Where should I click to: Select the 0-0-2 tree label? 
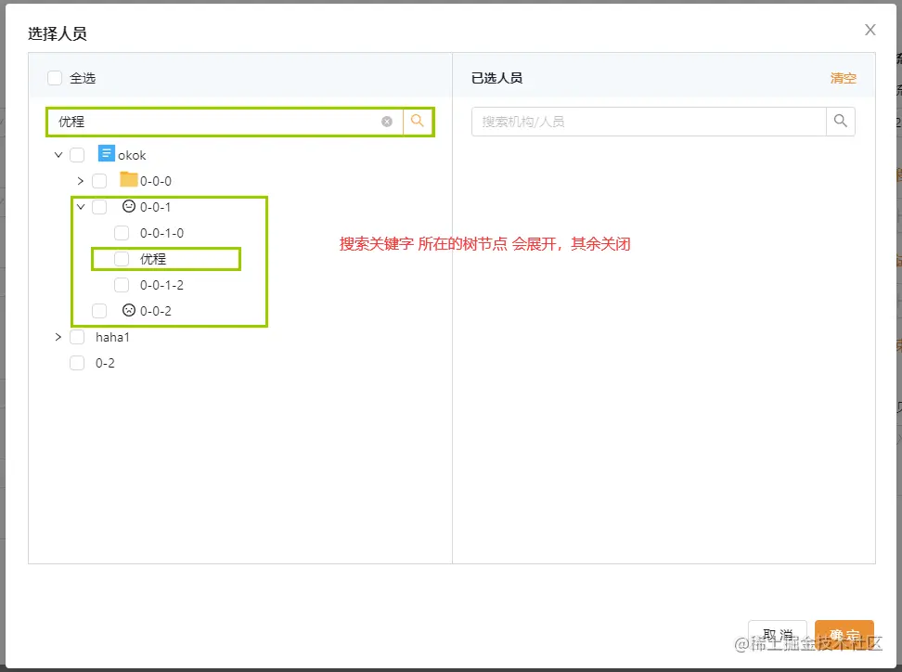155,311
